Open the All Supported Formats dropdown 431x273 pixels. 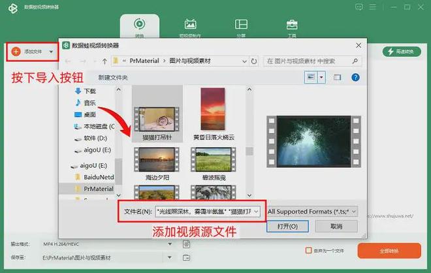pos(312,211)
